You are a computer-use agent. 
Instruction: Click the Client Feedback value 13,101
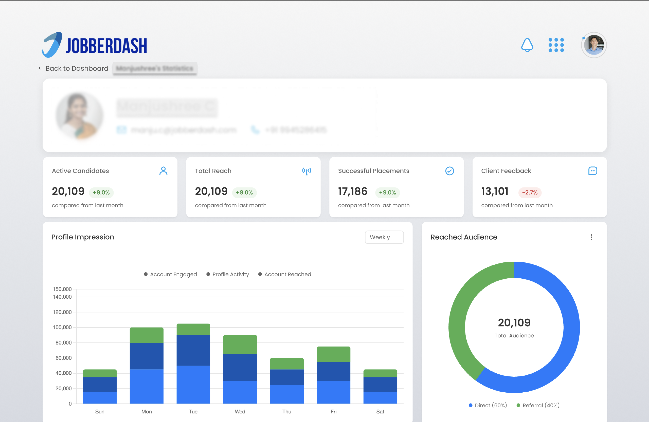[x=495, y=191]
